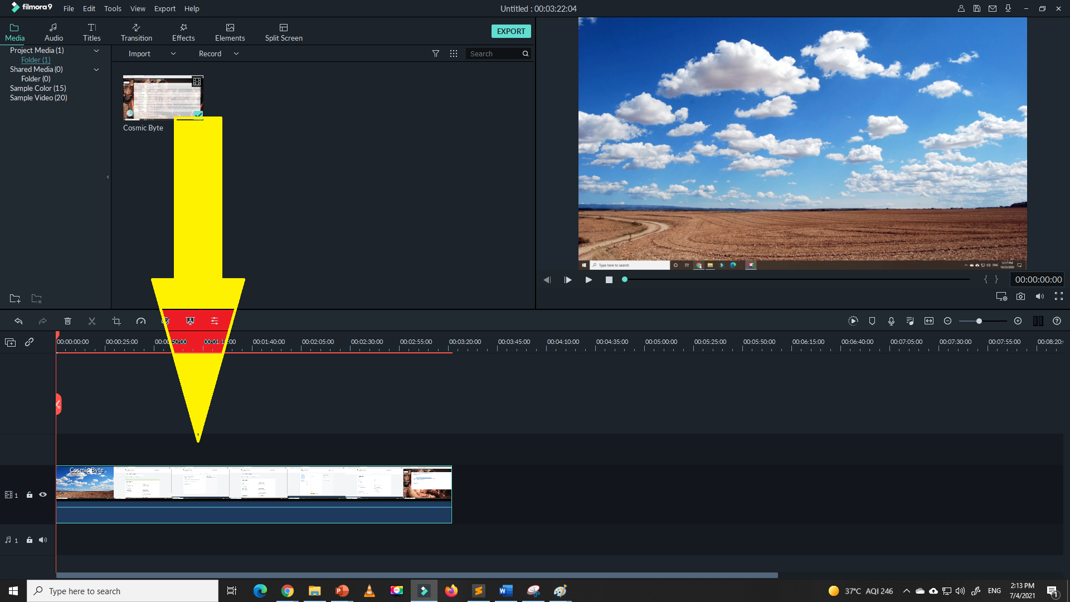Click the EXPORT button
1070x602 pixels.
tap(510, 31)
